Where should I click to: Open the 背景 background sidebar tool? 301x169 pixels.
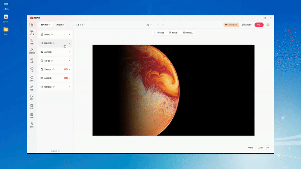point(32,115)
